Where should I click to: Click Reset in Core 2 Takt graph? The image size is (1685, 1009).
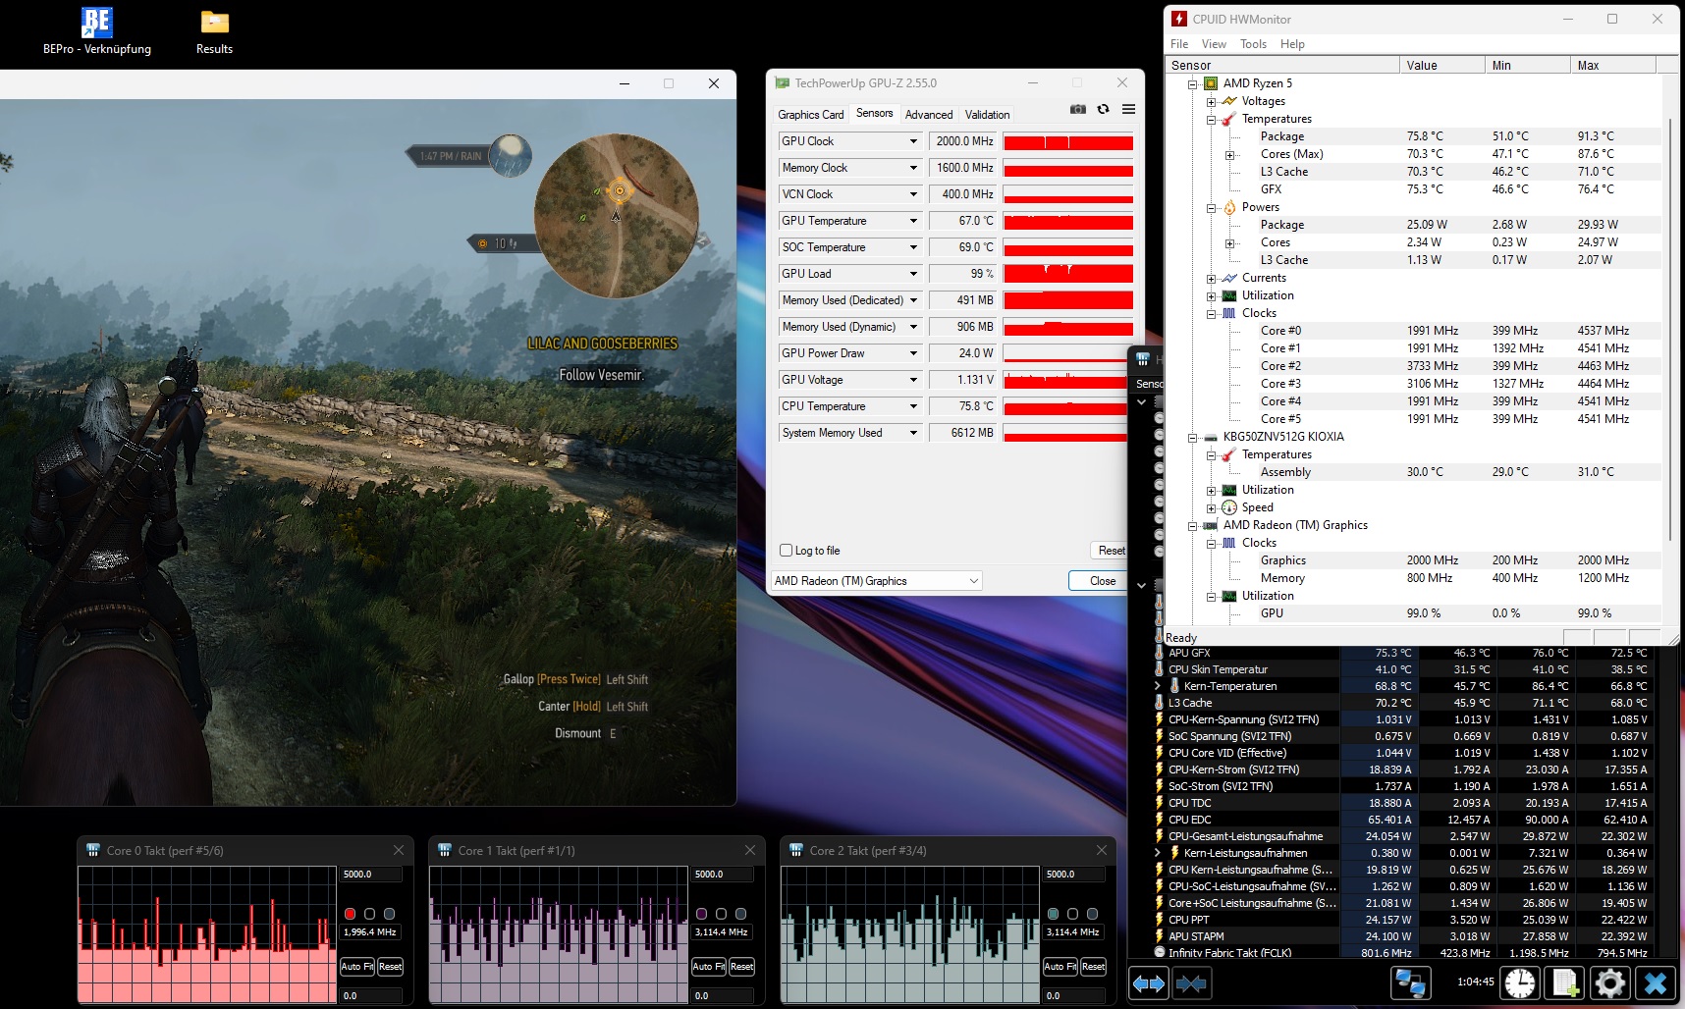[1093, 967]
